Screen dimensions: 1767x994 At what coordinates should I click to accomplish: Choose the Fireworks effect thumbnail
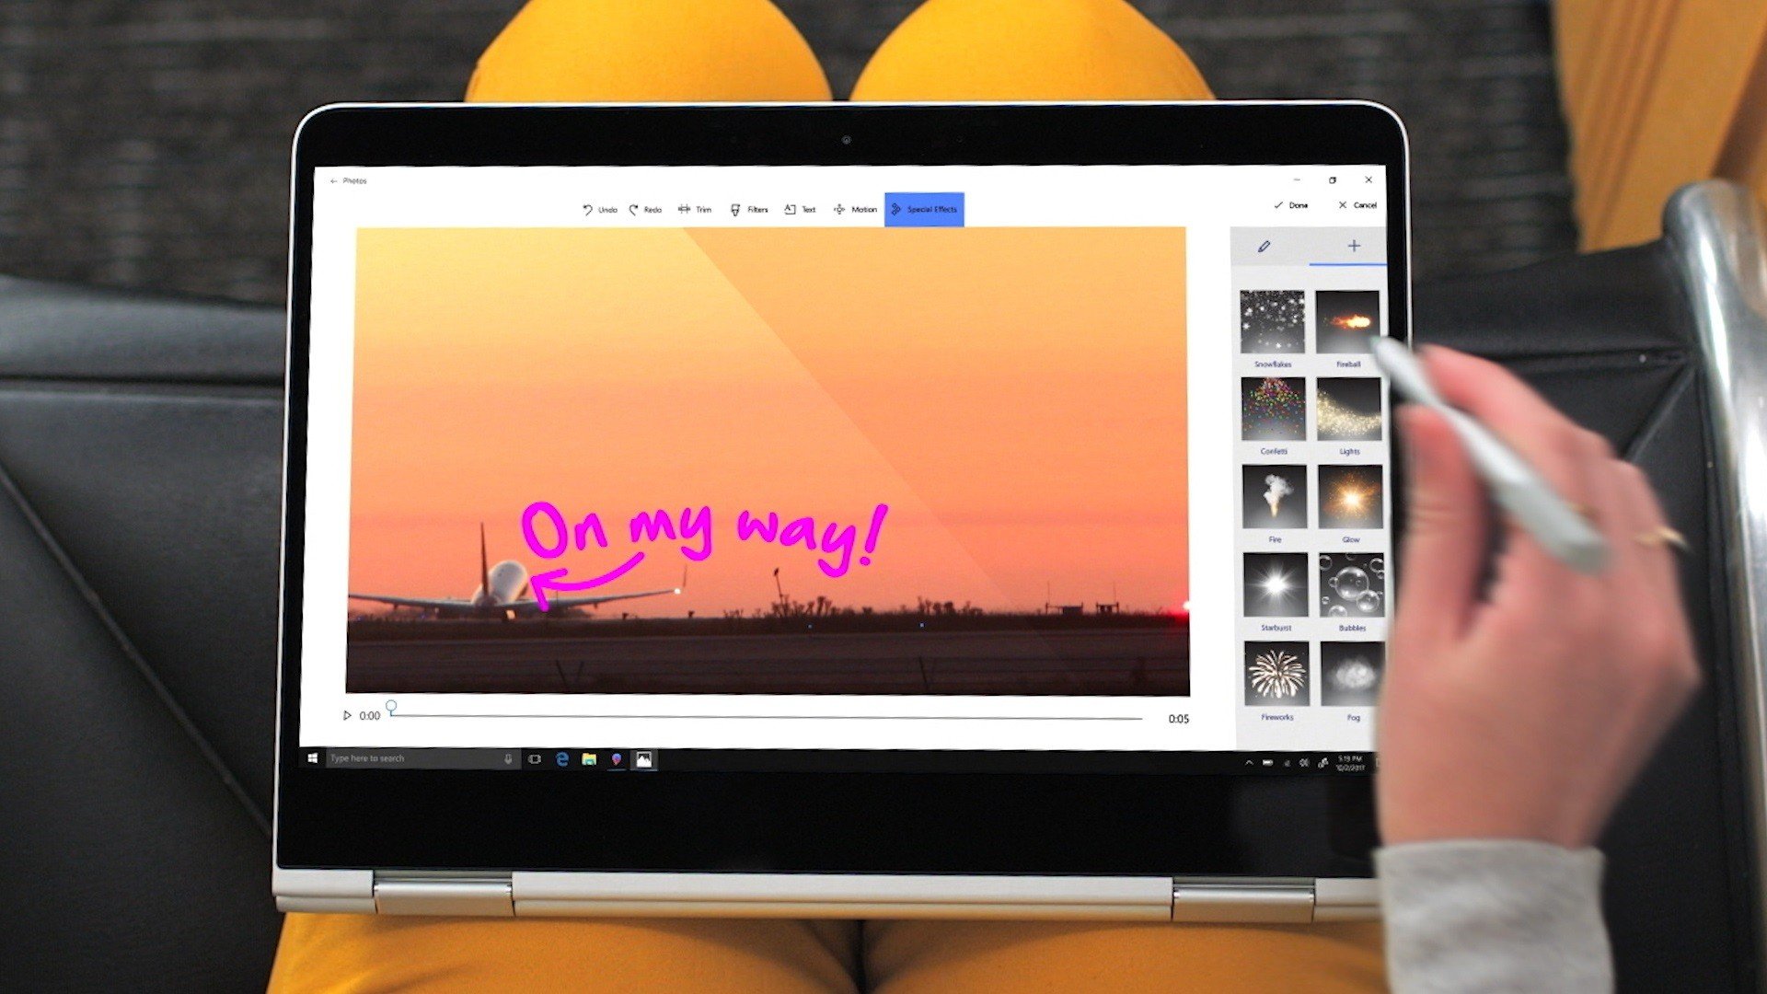click(1276, 675)
